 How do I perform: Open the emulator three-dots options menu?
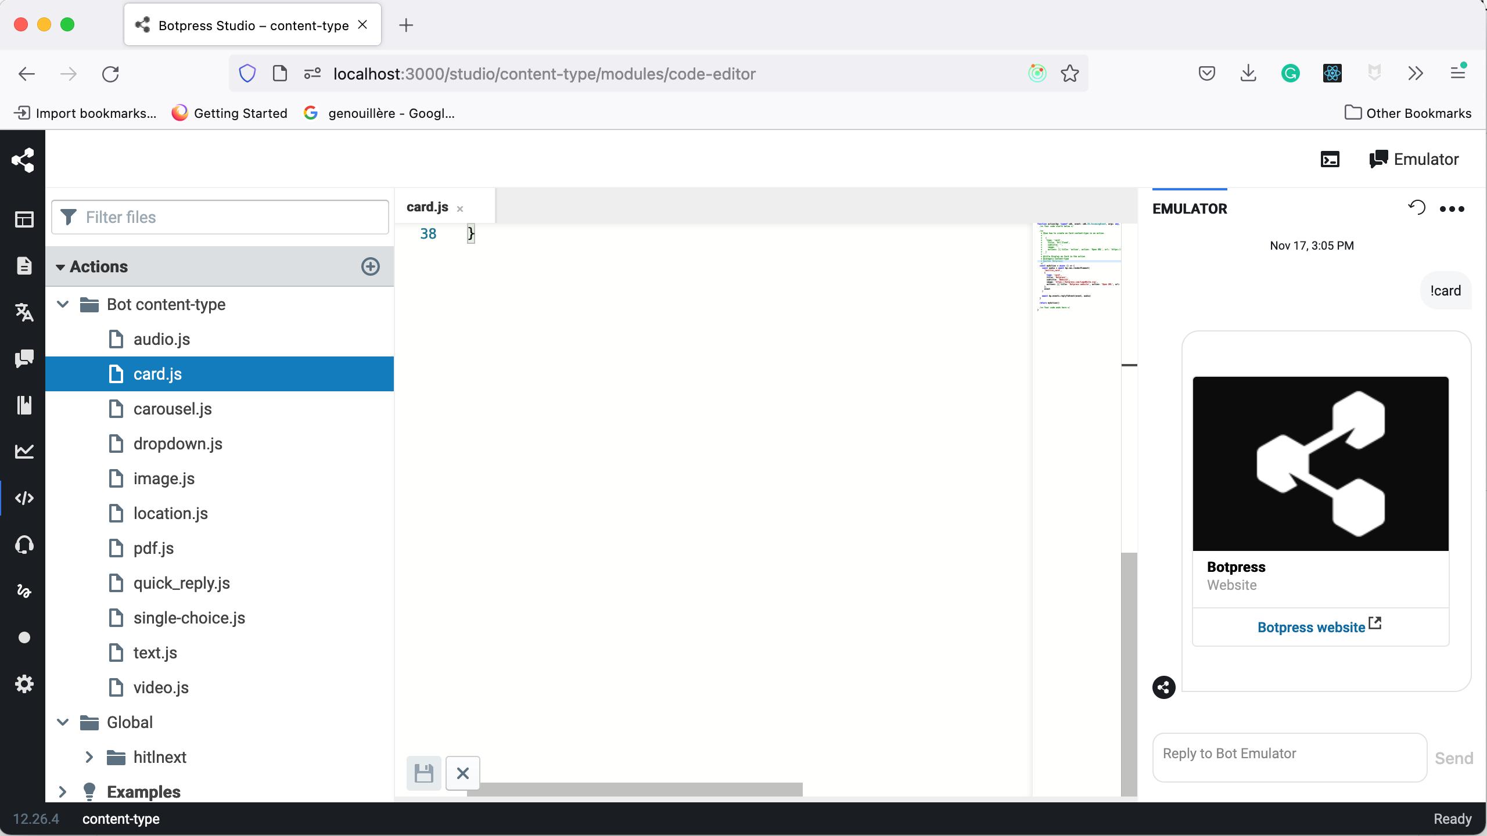pos(1452,209)
